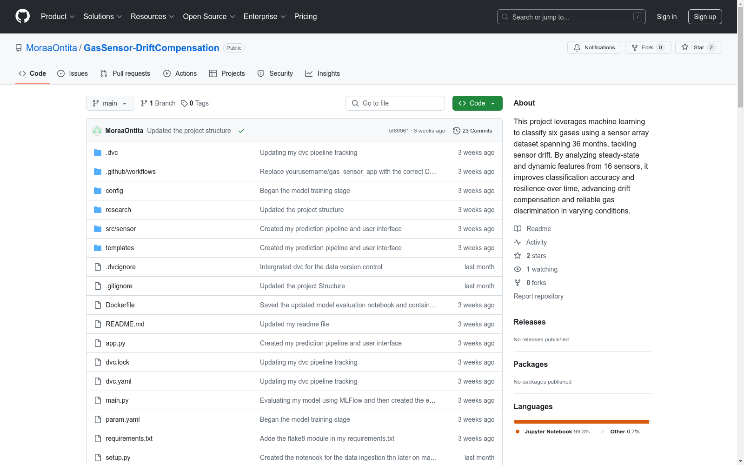The height and width of the screenshot is (465, 744).
Task: Click the green commit status checkmark
Action: pyautogui.click(x=241, y=131)
